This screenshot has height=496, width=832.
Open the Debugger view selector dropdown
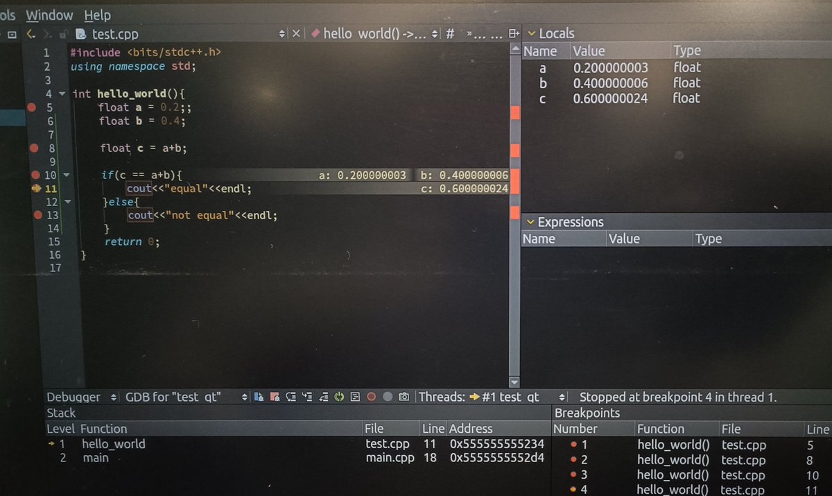coord(114,397)
